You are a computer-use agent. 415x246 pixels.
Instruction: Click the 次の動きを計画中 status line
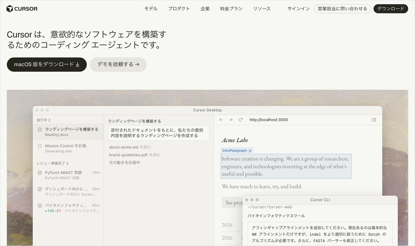click(x=124, y=163)
